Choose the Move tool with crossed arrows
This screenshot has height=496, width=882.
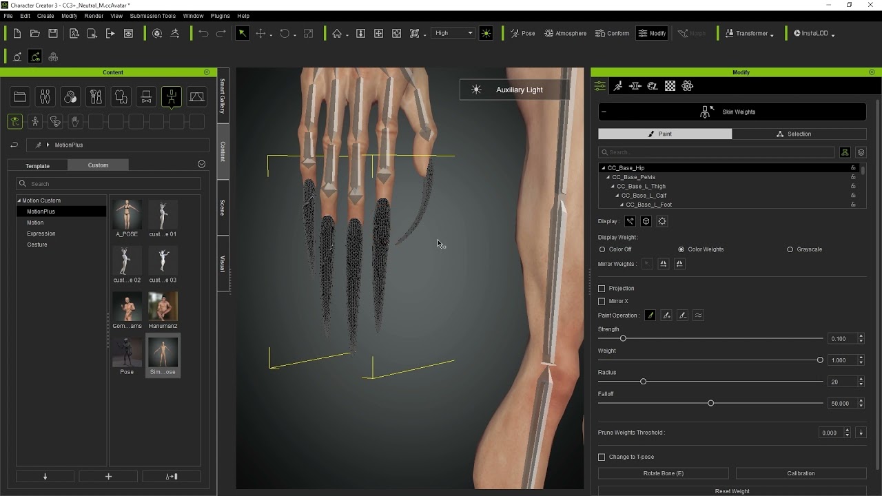tap(261, 33)
